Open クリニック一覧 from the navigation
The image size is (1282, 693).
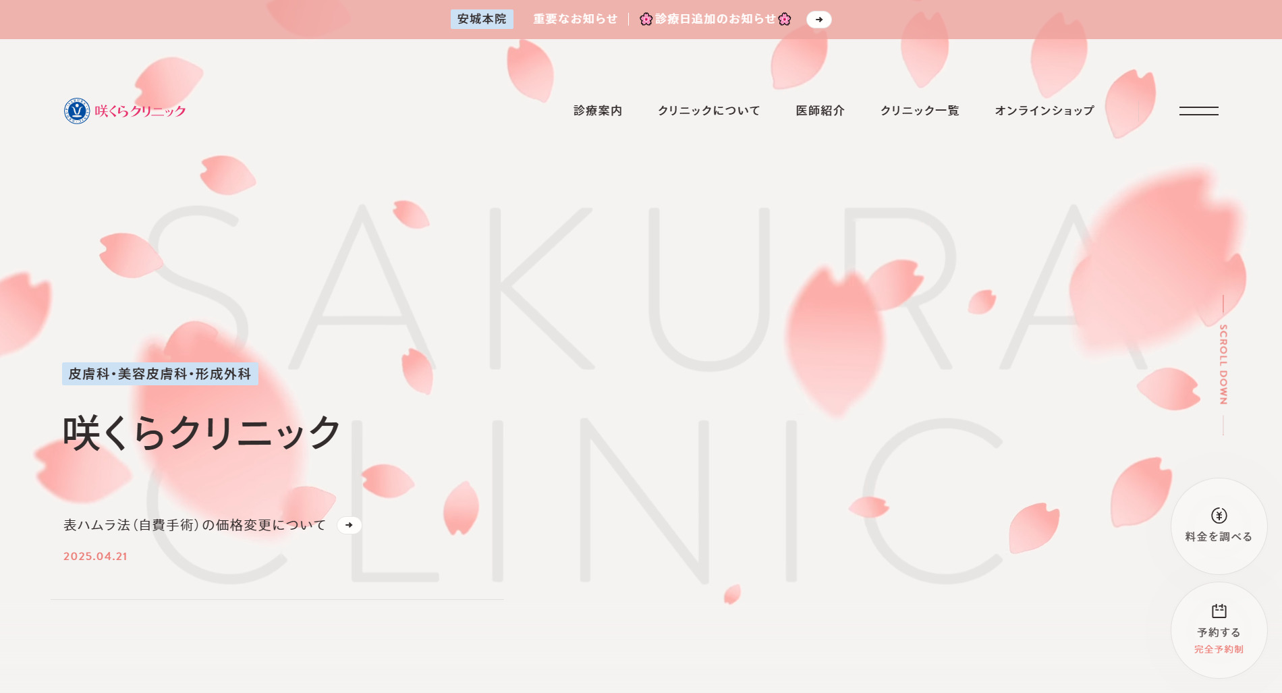click(919, 111)
